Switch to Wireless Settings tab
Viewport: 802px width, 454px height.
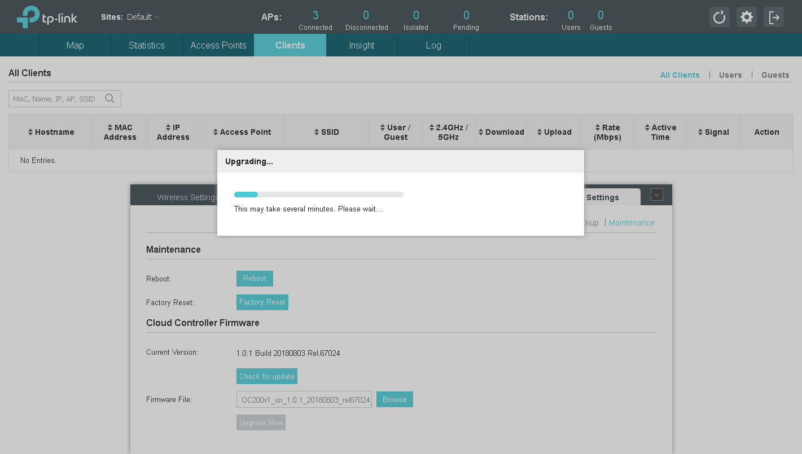point(187,197)
